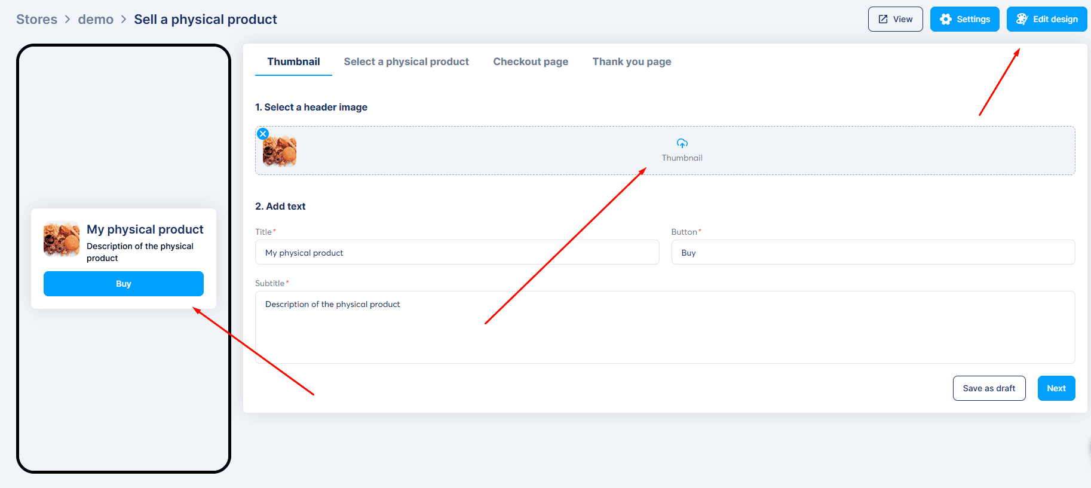Image resolution: width=1091 pixels, height=488 pixels.
Task: Open the Select a physical product tab
Action: (406, 62)
